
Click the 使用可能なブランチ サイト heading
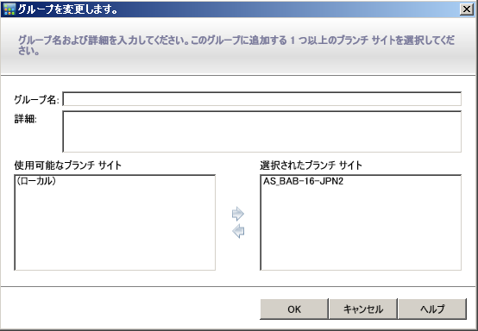point(67,165)
